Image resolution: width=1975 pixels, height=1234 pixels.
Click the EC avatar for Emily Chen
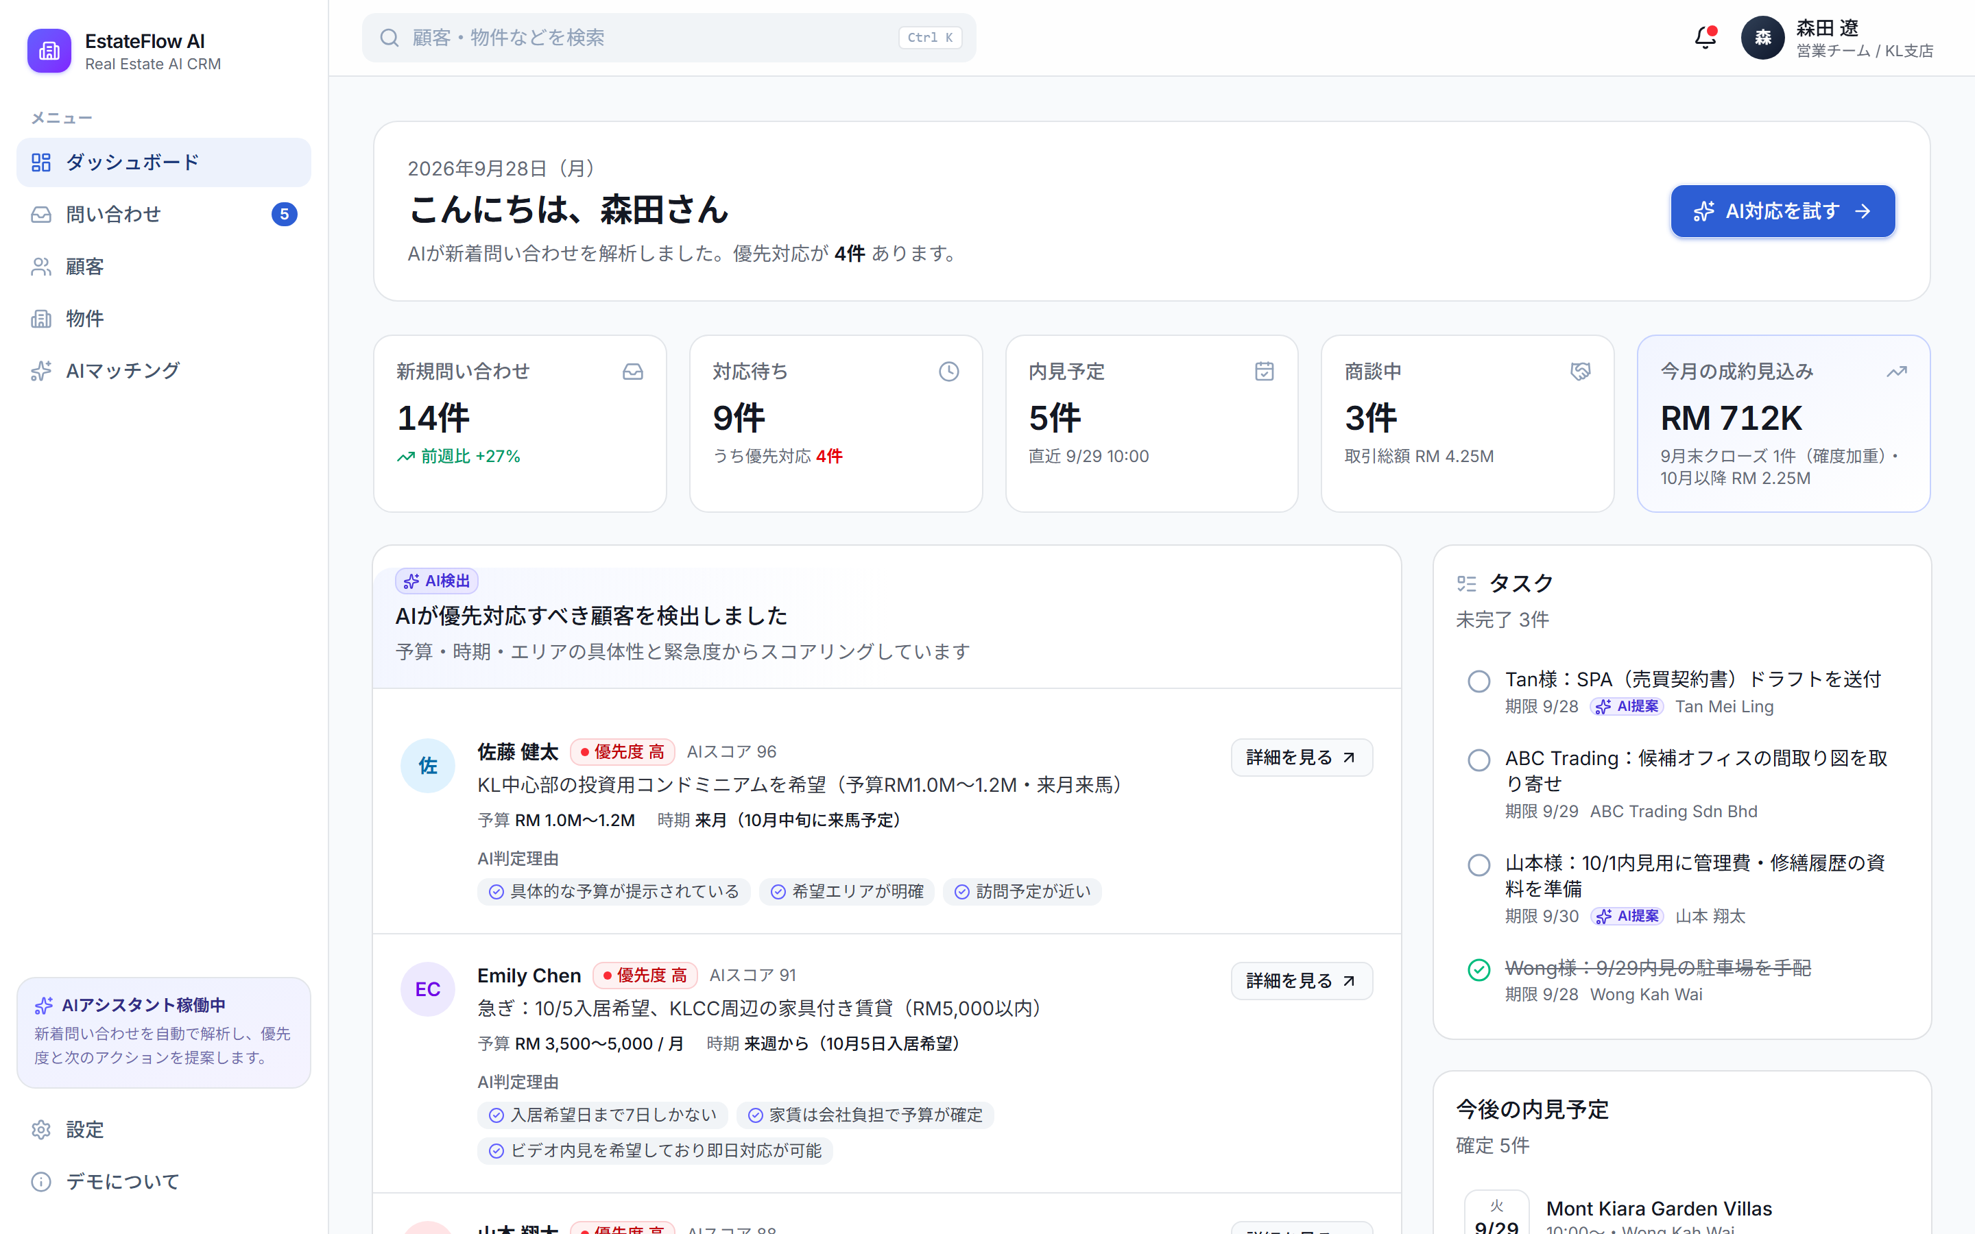[x=428, y=989]
